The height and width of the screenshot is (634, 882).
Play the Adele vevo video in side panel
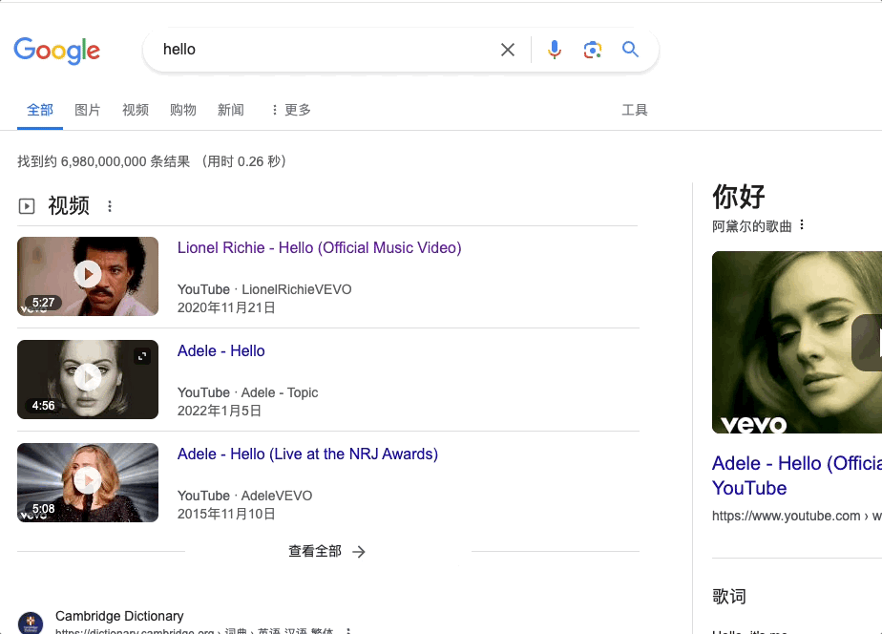[x=797, y=342]
